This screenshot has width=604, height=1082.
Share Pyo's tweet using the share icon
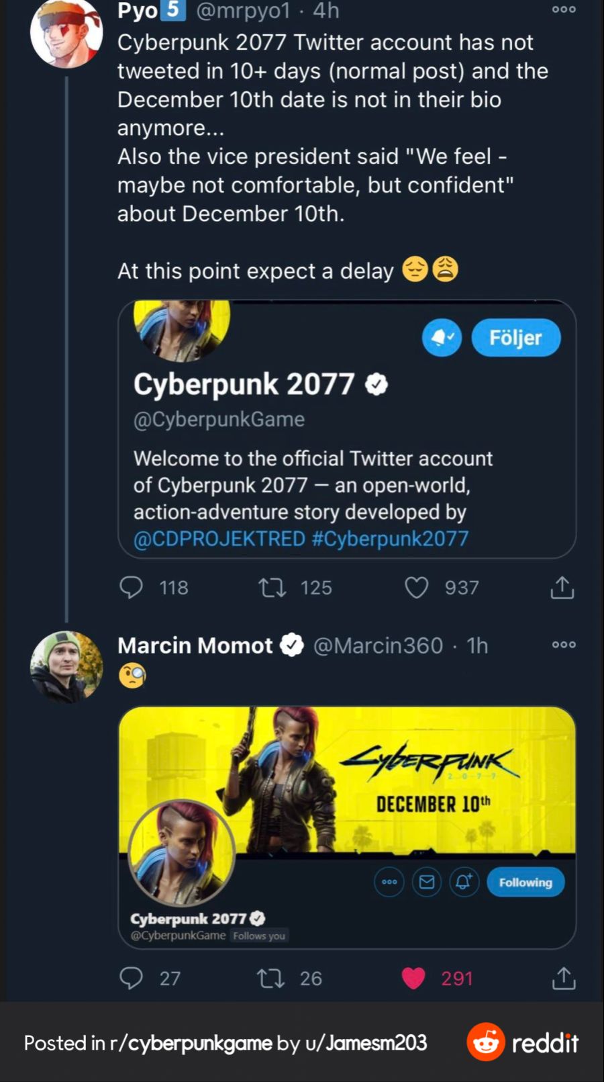click(x=562, y=588)
